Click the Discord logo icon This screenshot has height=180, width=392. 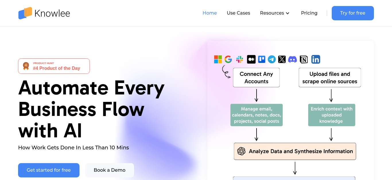(292, 59)
